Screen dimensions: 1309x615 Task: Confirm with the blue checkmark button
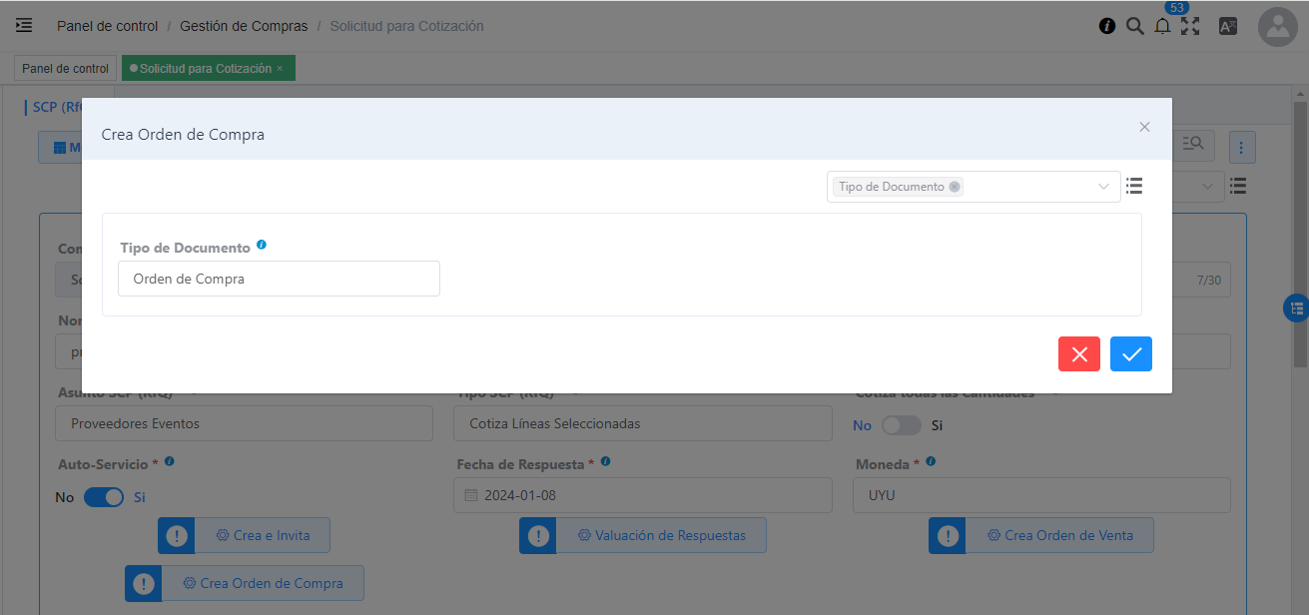pyautogui.click(x=1130, y=354)
